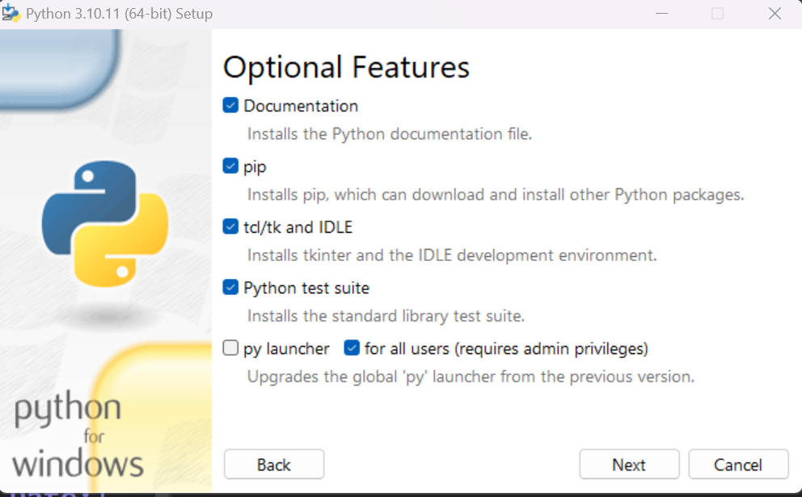The height and width of the screenshot is (497, 802).
Task: Uncheck the Documentation checkbox
Action: (231, 106)
